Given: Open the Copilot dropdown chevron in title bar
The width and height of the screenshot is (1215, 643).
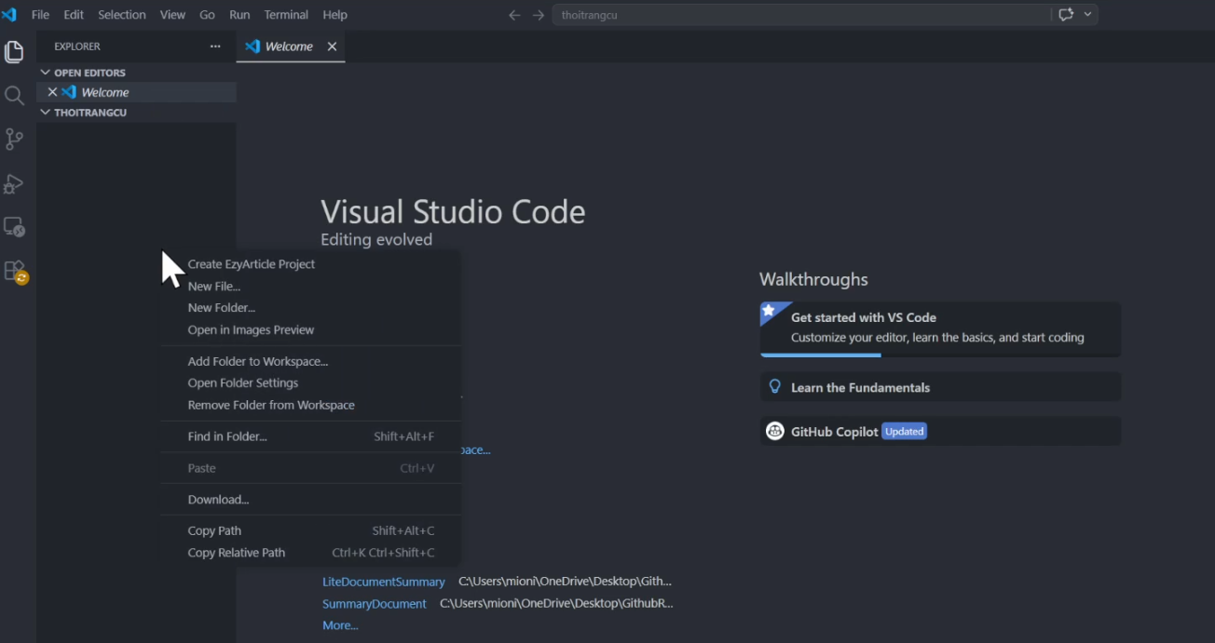Looking at the screenshot, I should 1087,15.
